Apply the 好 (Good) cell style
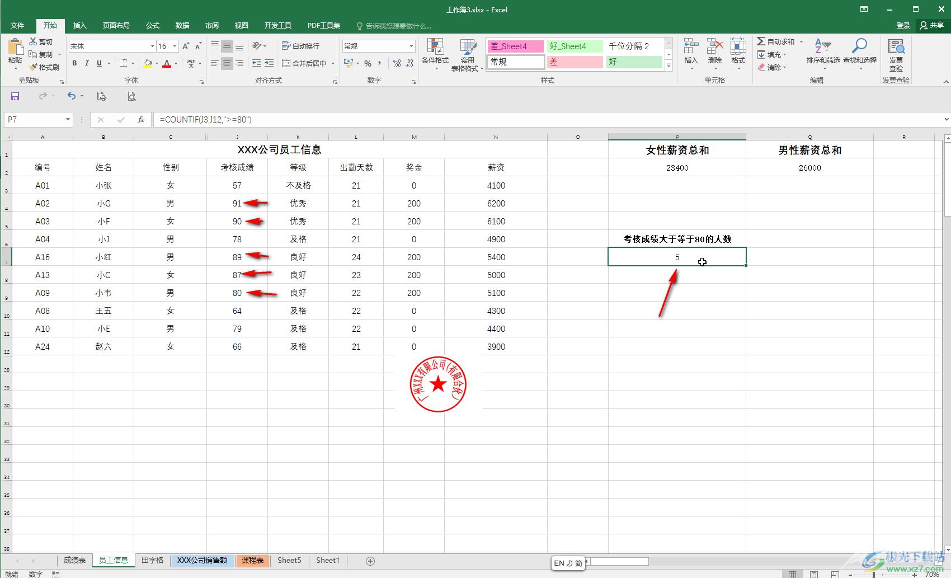The height and width of the screenshot is (578, 951). tap(634, 62)
